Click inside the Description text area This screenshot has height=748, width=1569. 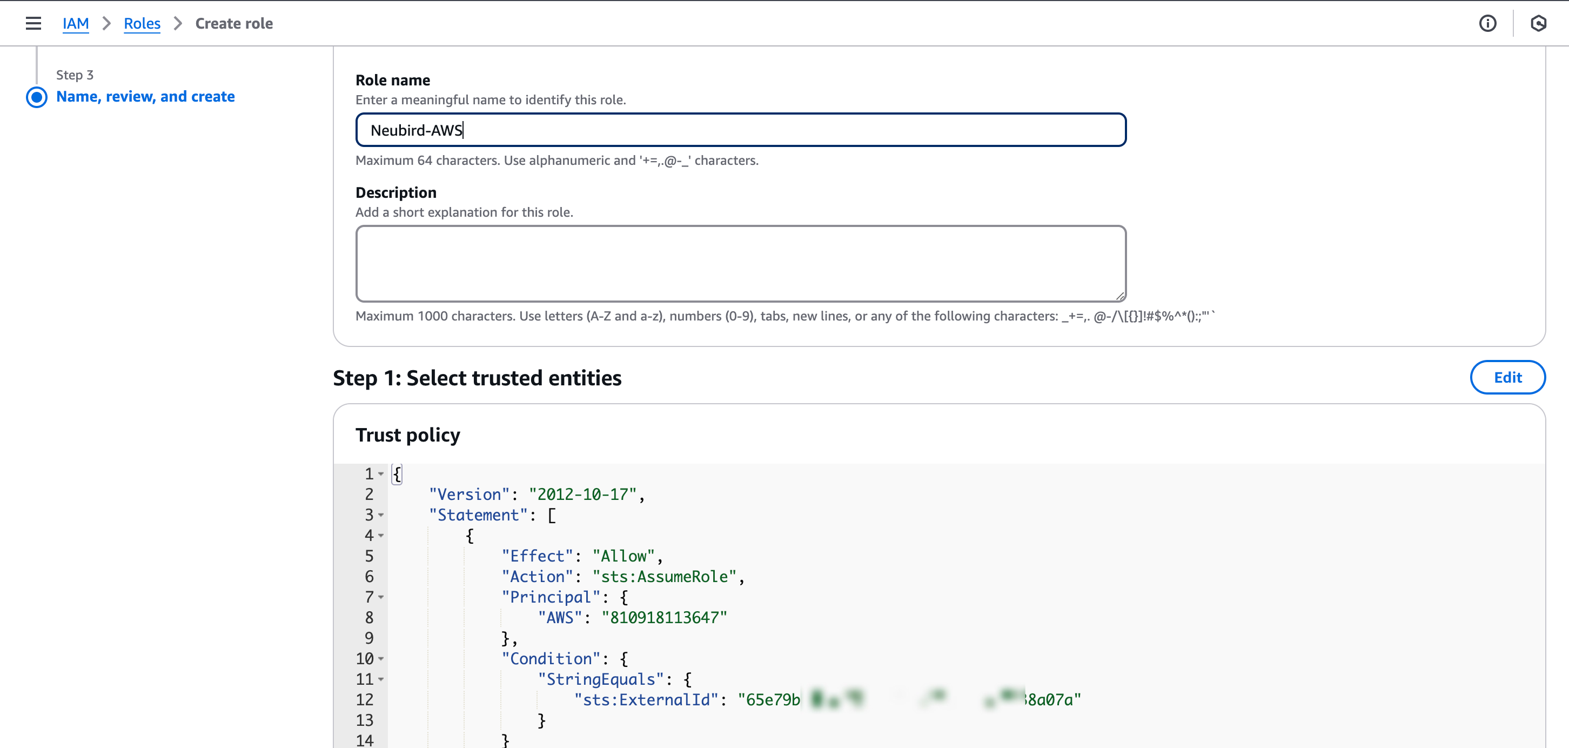740,263
